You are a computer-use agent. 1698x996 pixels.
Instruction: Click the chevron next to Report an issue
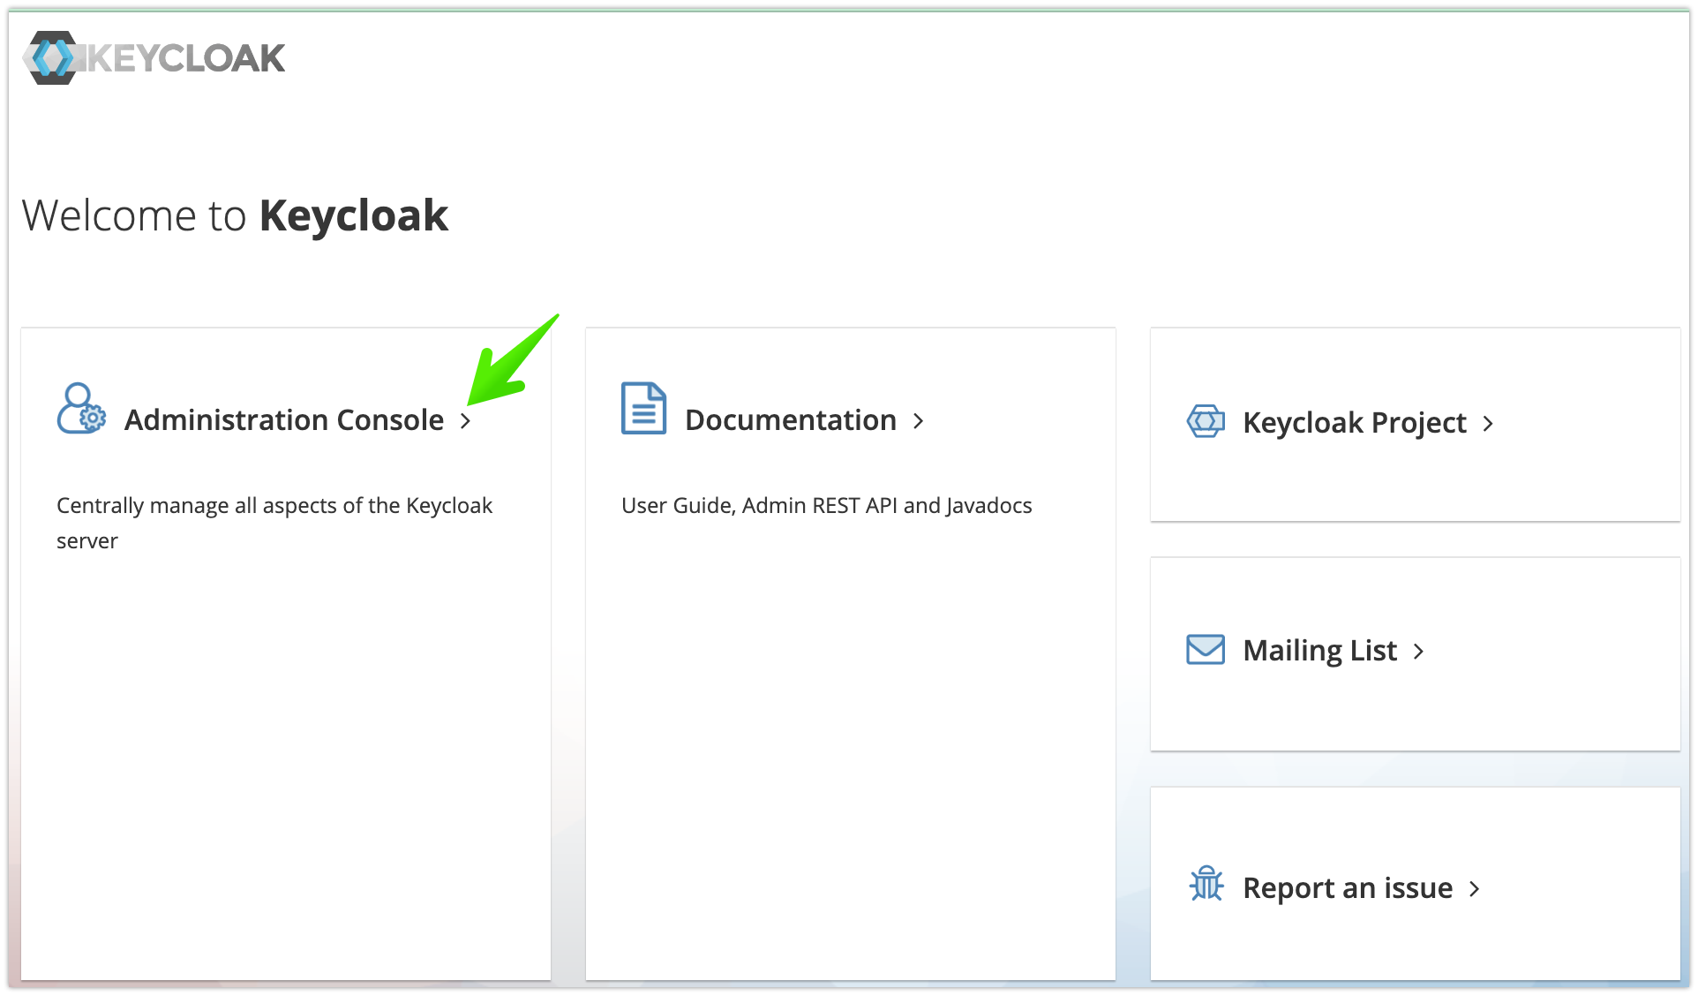1474,889
